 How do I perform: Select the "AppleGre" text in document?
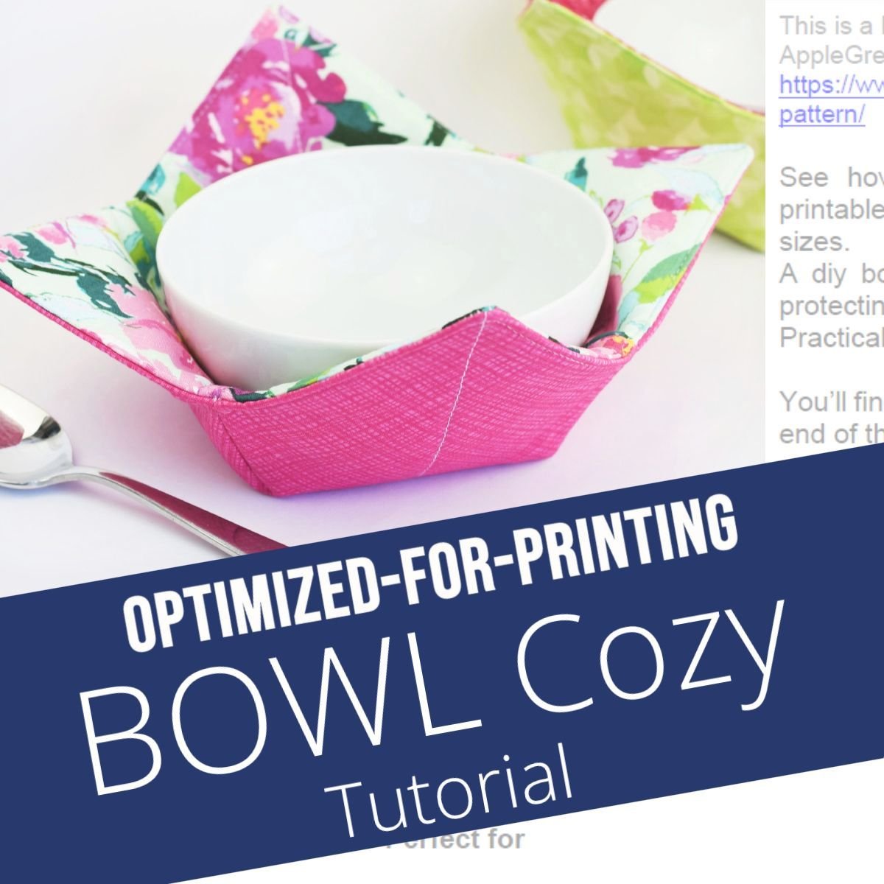tap(831, 55)
